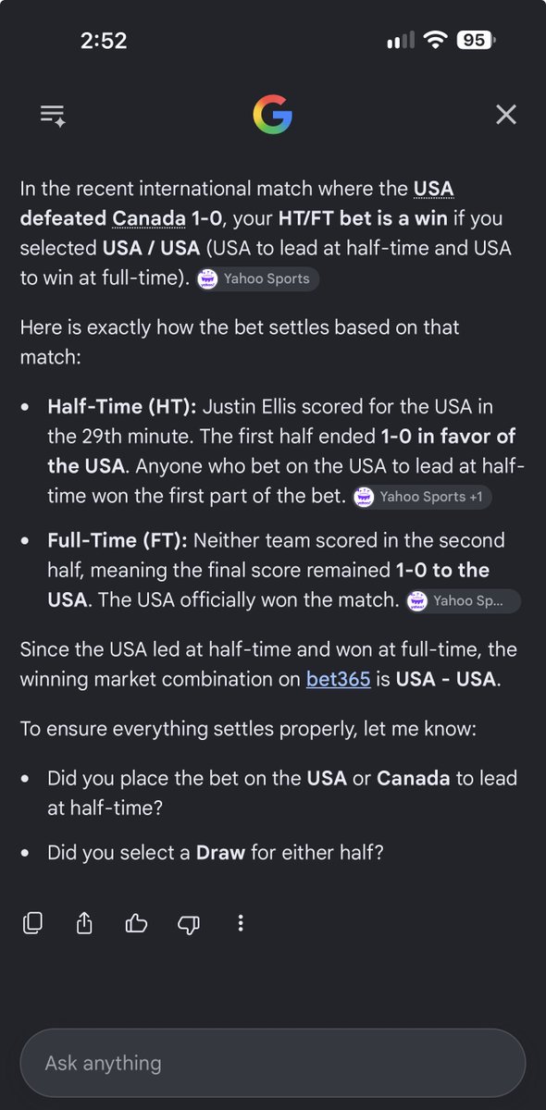Image resolution: width=546 pixels, height=1110 pixels.
Task: Open the conversation history icon
Action: (x=52, y=116)
